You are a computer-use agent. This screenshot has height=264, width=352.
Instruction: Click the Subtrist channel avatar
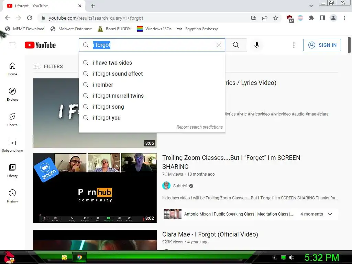coord(166,186)
